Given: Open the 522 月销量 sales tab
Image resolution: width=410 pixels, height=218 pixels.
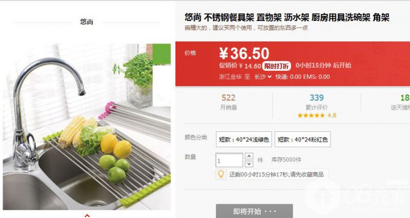Looking at the screenshot, I should coord(228,102).
